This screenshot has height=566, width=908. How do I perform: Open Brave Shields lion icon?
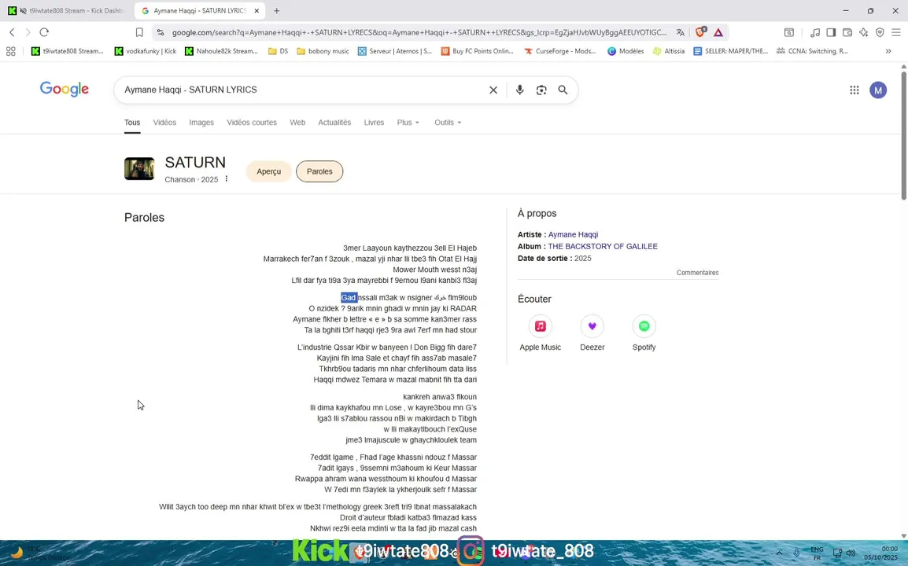click(x=700, y=32)
